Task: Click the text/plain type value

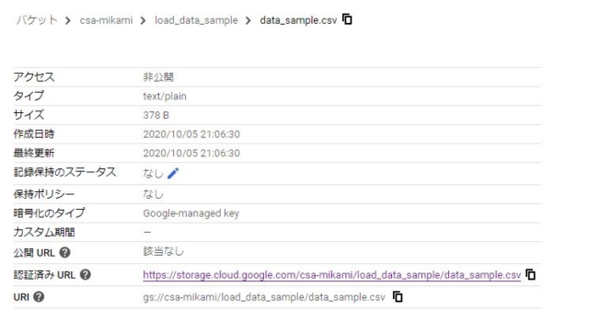Action: (x=165, y=97)
